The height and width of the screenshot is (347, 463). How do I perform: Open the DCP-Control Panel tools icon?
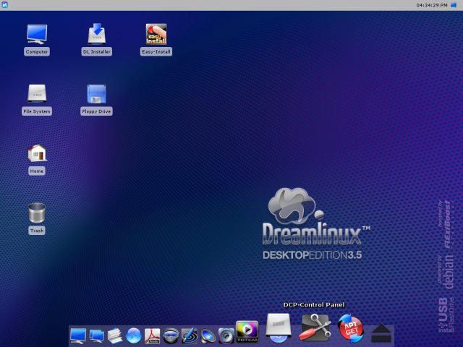[315, 327]
